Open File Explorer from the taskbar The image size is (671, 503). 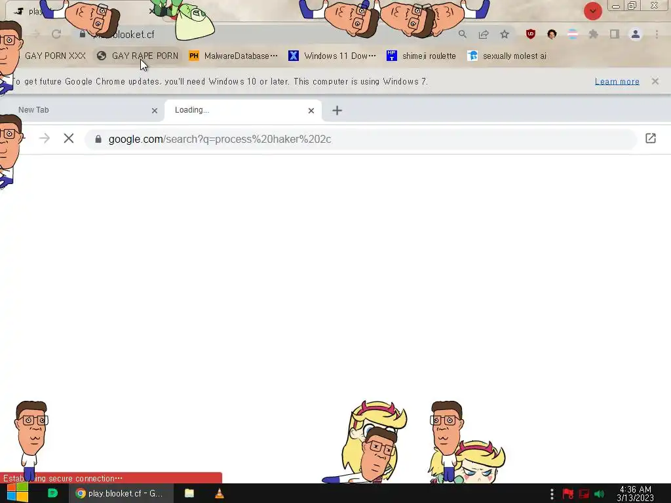tap(189, 493)
